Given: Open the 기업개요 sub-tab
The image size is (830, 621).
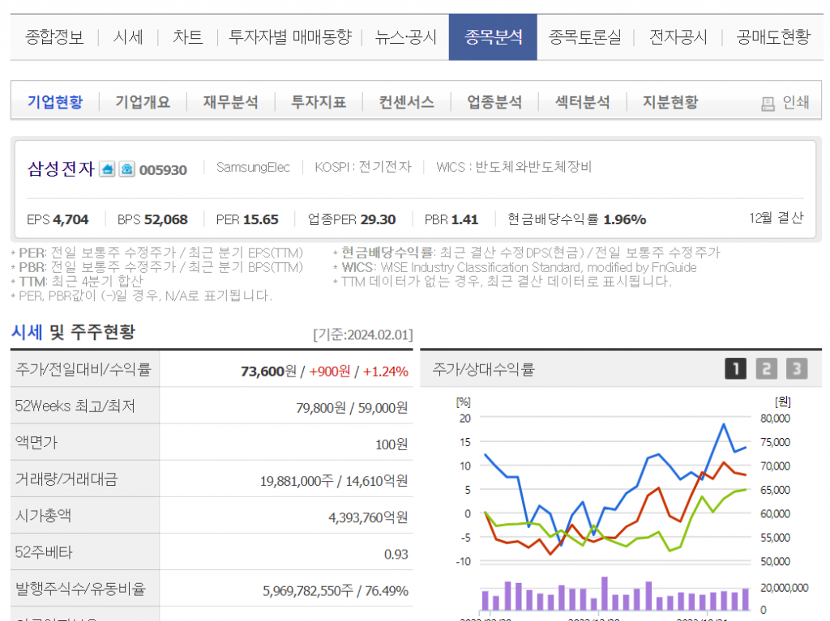Looking at the screenshot, I should pos(143,101).
